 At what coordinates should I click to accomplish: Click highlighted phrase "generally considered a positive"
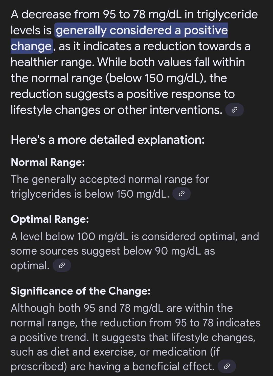pos(142,30)
